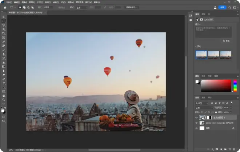The height and width of the screenshot is (152, 240).
Task: Select the Eyedropper tool
Action: (4, 42)
